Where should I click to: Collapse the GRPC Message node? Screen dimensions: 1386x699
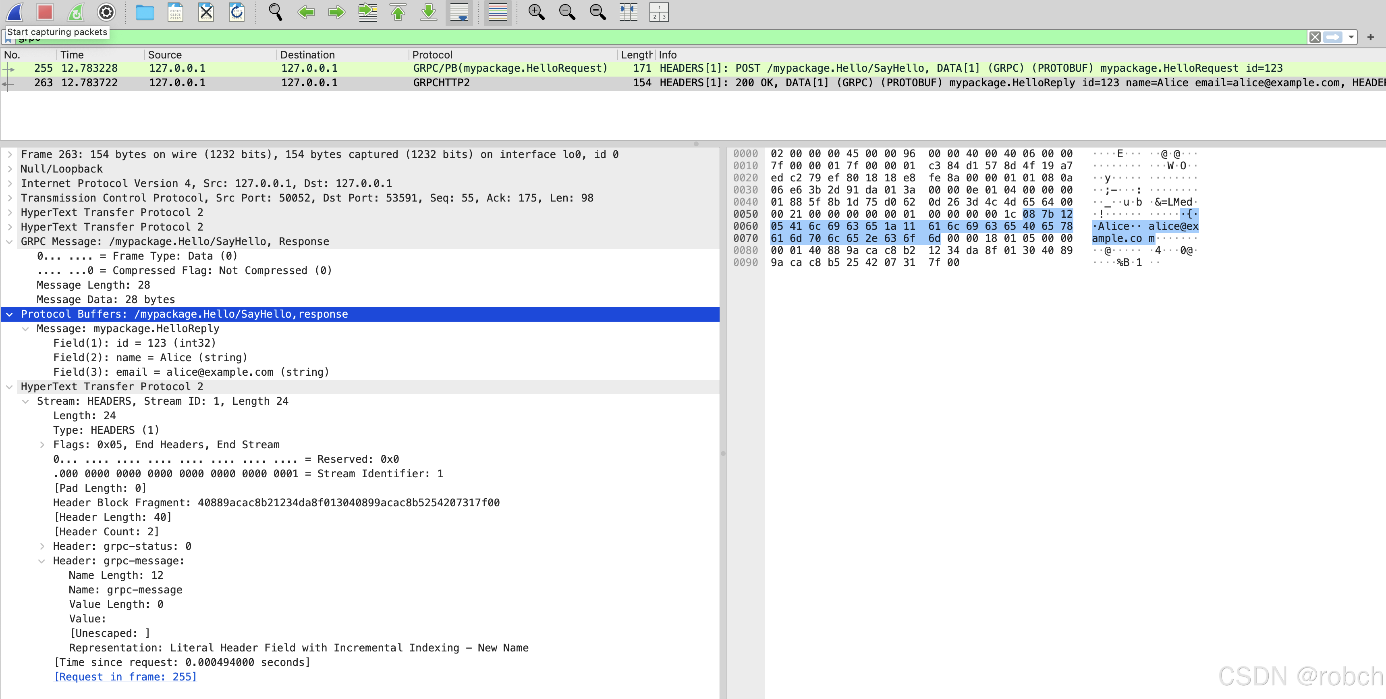(10, 242)
